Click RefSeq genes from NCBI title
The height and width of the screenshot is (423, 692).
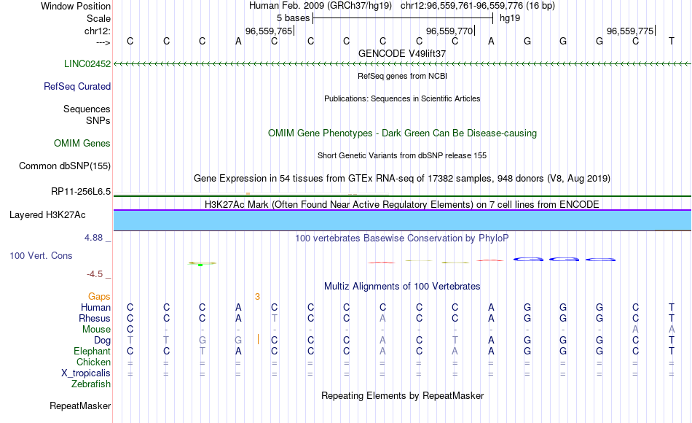[x=403, y=76]
